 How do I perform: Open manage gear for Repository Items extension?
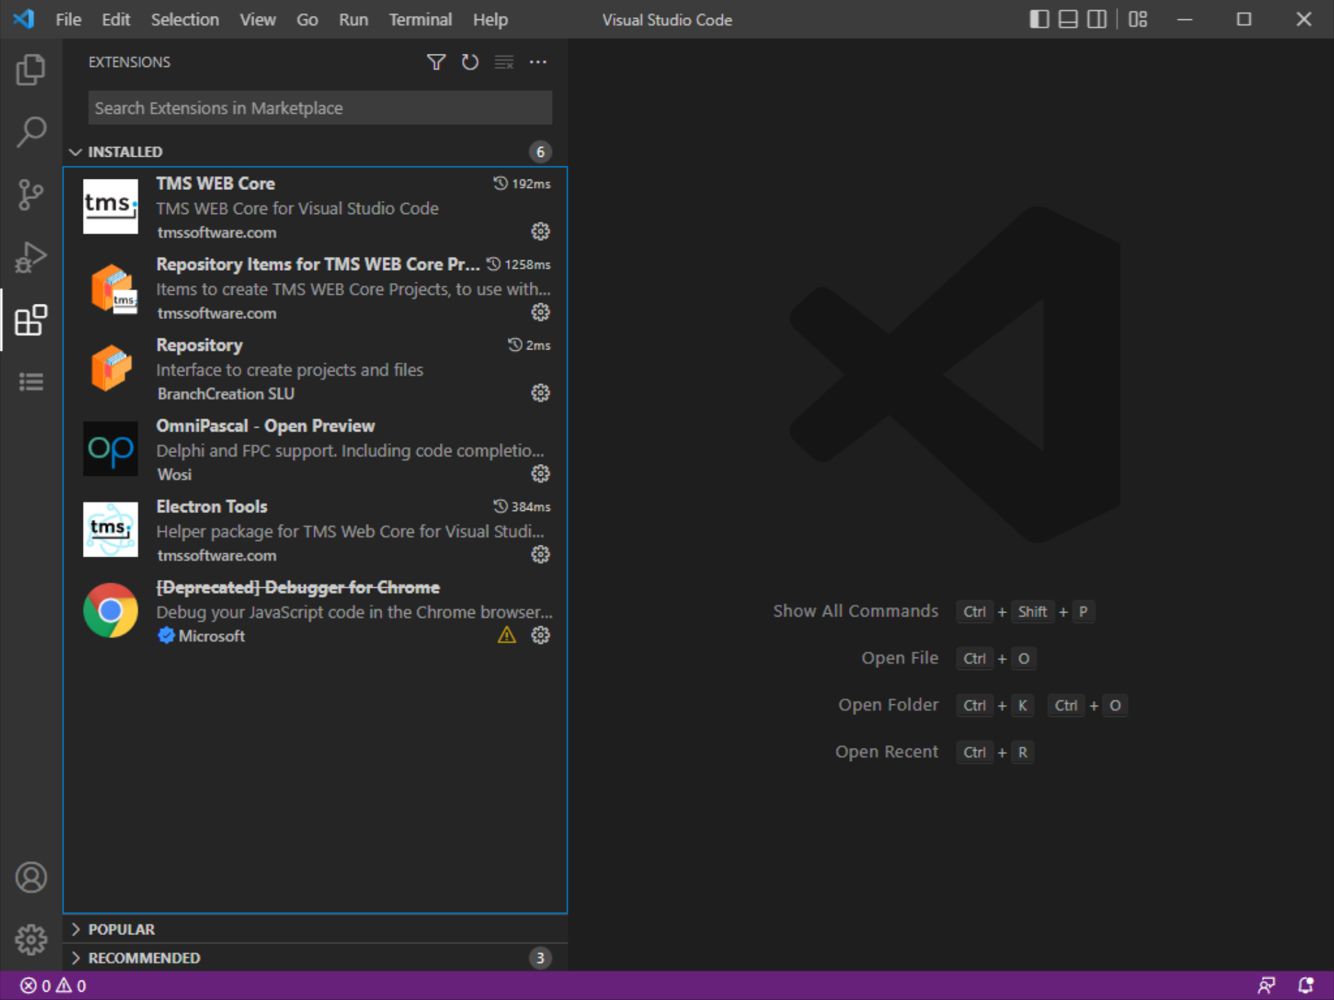540,312
